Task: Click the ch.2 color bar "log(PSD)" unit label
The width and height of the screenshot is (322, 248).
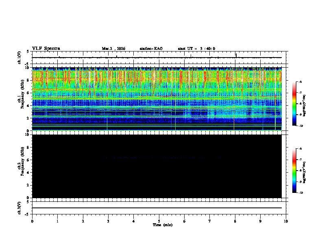Action: tap(305, 172)
